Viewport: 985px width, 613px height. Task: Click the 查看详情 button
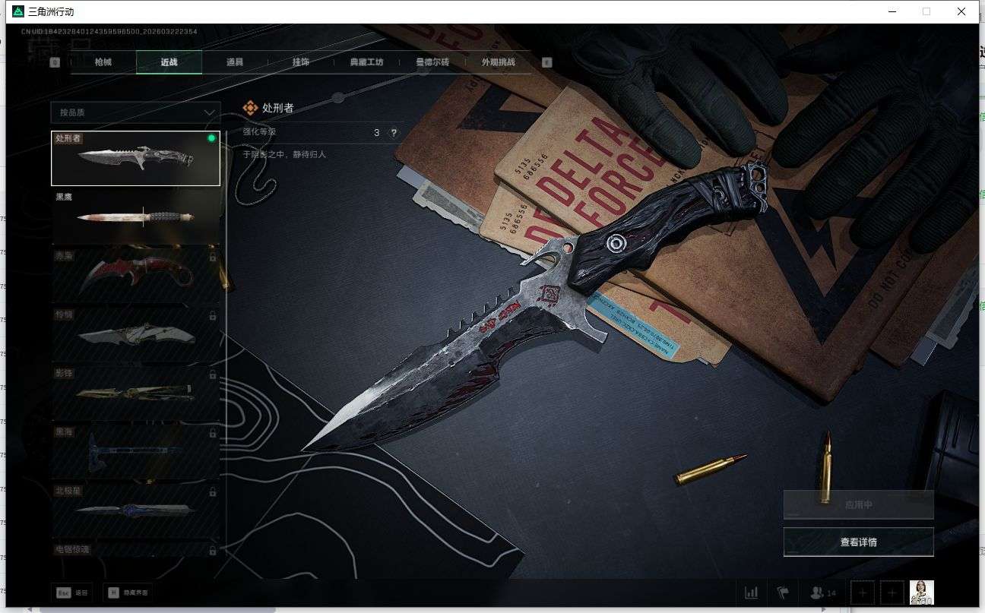click(x=858, y=542)
